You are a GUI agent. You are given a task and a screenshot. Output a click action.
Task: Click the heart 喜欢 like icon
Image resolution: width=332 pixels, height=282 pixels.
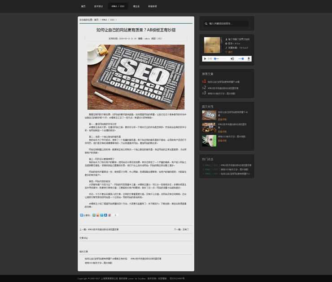tap(227, 52)
